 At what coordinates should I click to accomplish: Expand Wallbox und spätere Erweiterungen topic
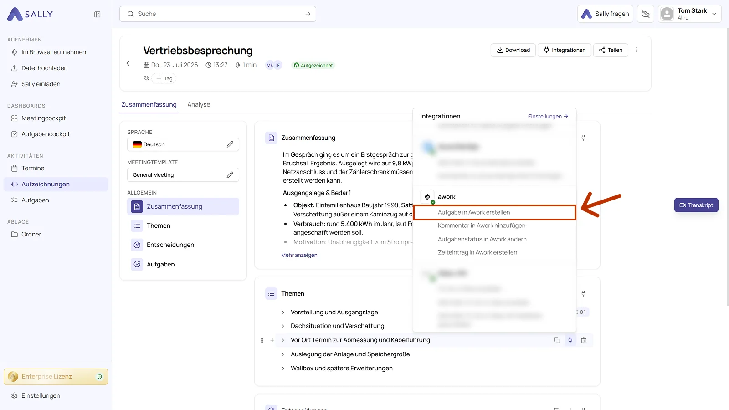(282, 369)
